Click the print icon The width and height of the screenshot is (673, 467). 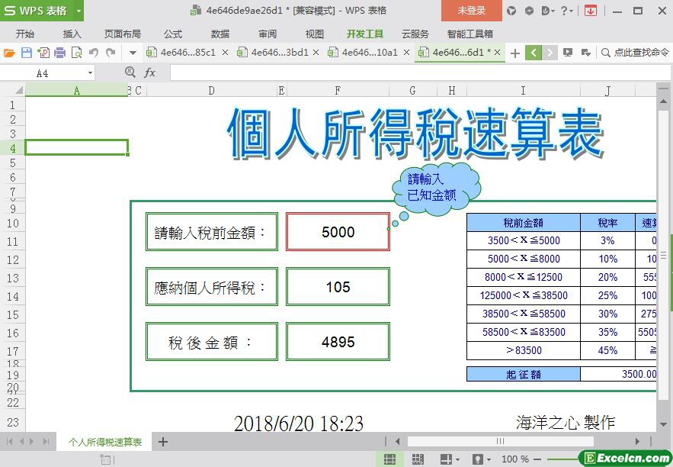pos(59,53)
